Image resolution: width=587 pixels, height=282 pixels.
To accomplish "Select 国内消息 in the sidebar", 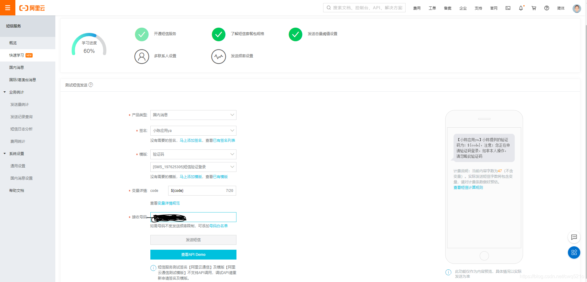I will [x=17, y=67].
